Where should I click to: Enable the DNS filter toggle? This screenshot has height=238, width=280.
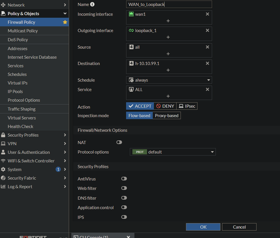coord(124,198)
